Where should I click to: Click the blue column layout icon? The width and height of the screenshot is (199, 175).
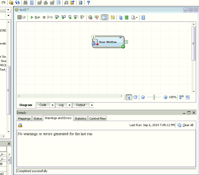[x=121, y=17]
